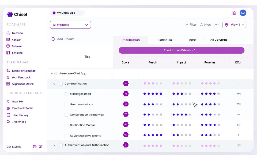The image size is (257, 160).
Task: Click the score 78 hexagon for Conversation thread
Action: coord(126,114)
